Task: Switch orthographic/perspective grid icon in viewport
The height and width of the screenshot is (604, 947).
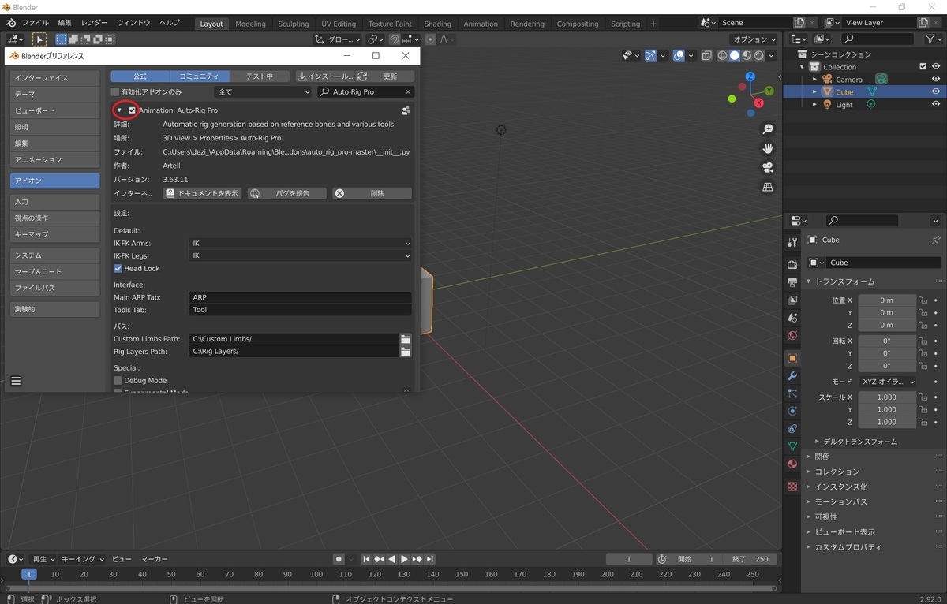Action: click(x=767, y=187)
